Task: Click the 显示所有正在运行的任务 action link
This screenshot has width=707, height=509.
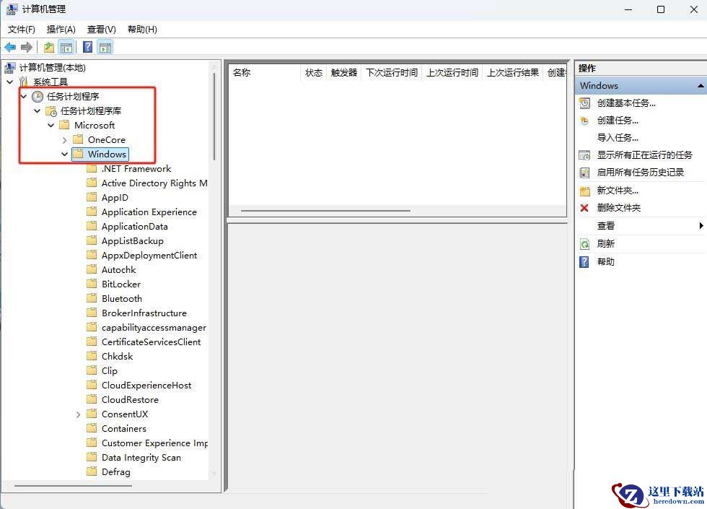Action: pos(644,155)
